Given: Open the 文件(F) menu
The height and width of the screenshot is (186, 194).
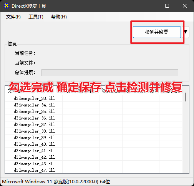Looking at the screenshot, I should [13, 17].
